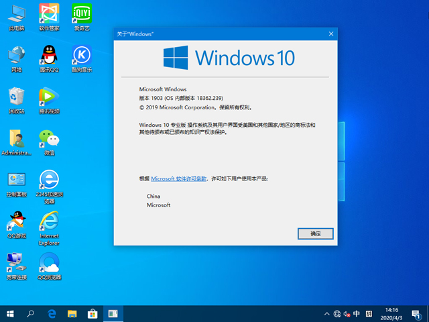Click the "Microsoft Windows" heading text
The height and width of the screenshot is (322, 429).
[x=163, y=89]
